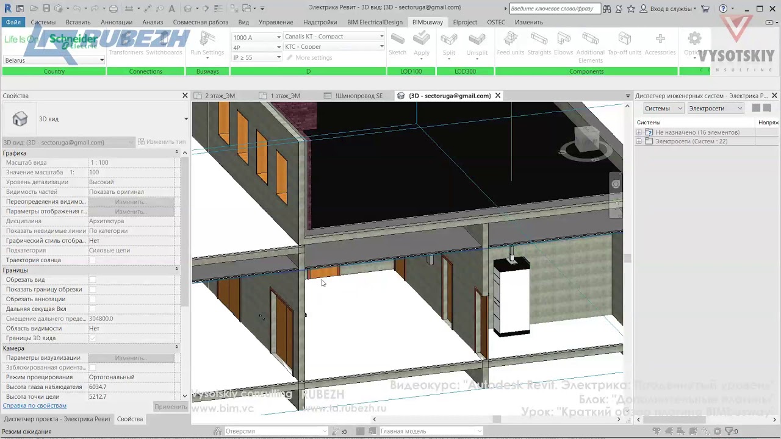Open the '!Шинопровод SE' view tab
Screen dimensions: 781x439
click(x=359, y=96)
